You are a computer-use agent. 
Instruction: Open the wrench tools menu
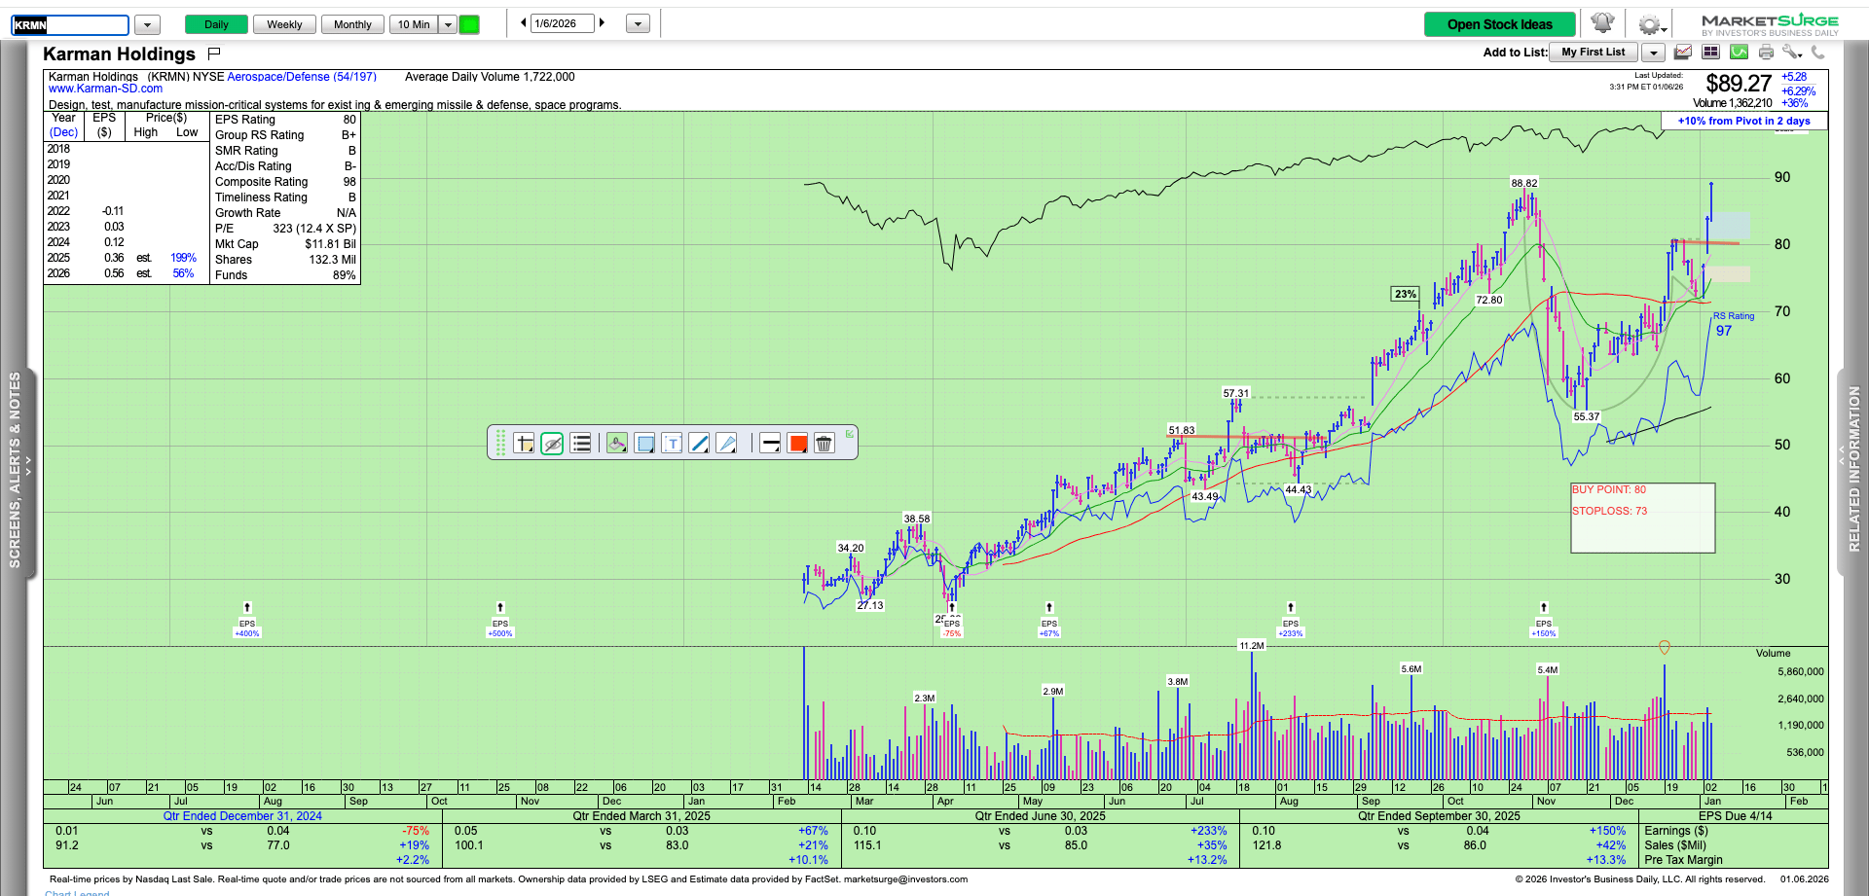1791,53
